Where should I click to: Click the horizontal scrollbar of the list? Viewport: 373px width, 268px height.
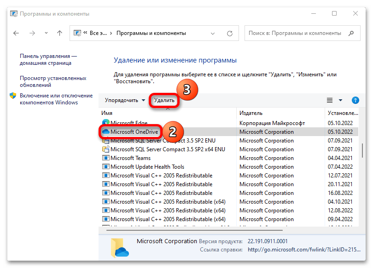pos(195,230)
